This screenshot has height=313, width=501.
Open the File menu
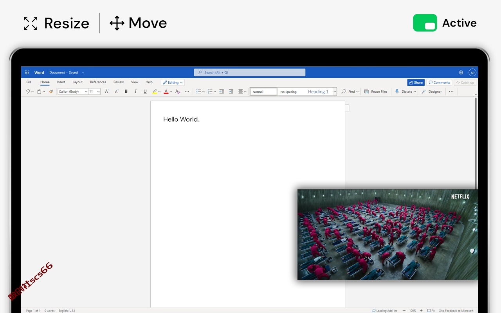29,82
